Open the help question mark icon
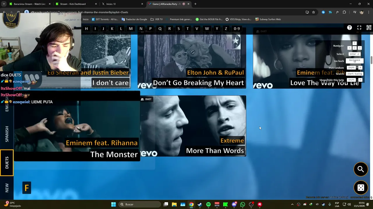Viewport: 373px width, 209px height. [x=349, y=28]
